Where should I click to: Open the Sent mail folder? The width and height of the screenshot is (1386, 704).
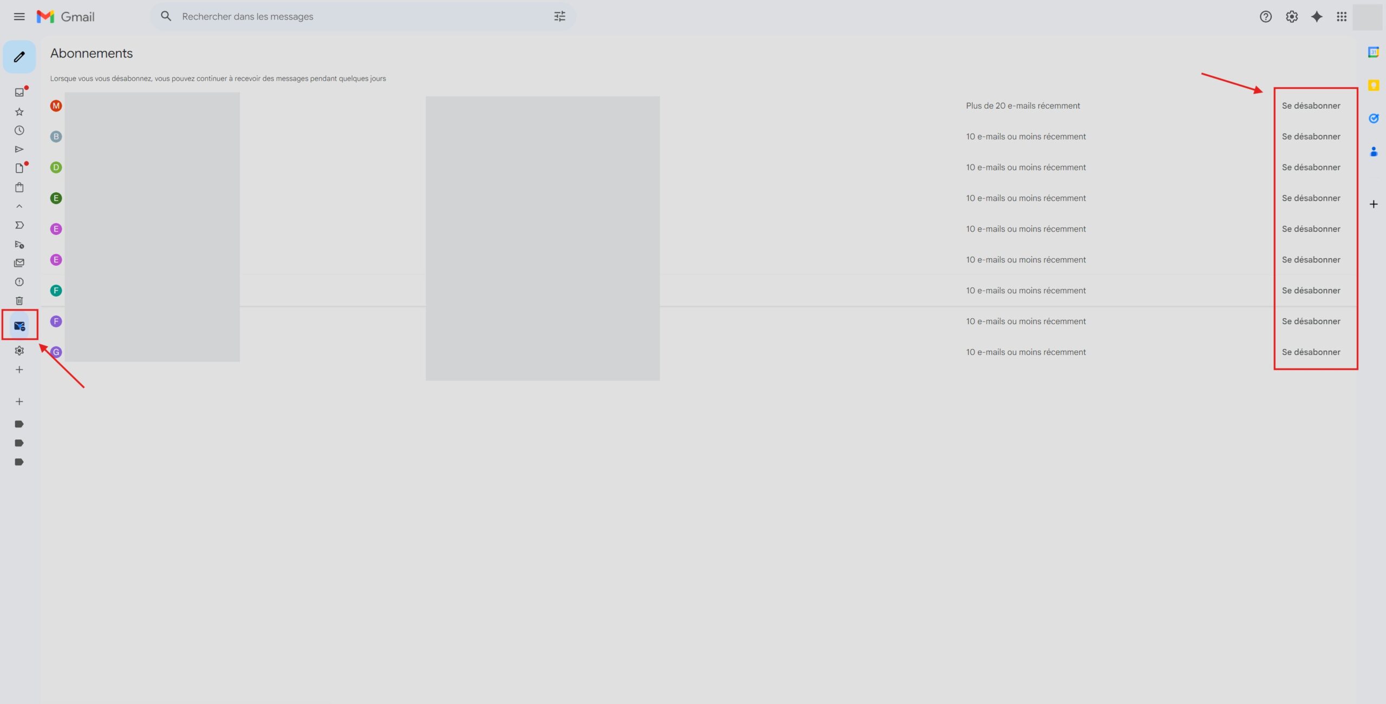coord(19,149)
